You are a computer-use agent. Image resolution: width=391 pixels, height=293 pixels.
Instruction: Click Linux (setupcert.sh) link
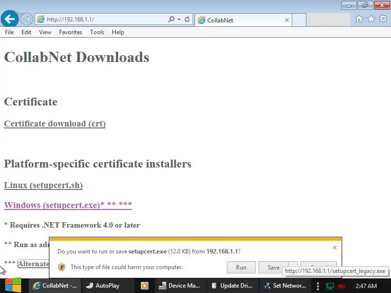(43, 185)
